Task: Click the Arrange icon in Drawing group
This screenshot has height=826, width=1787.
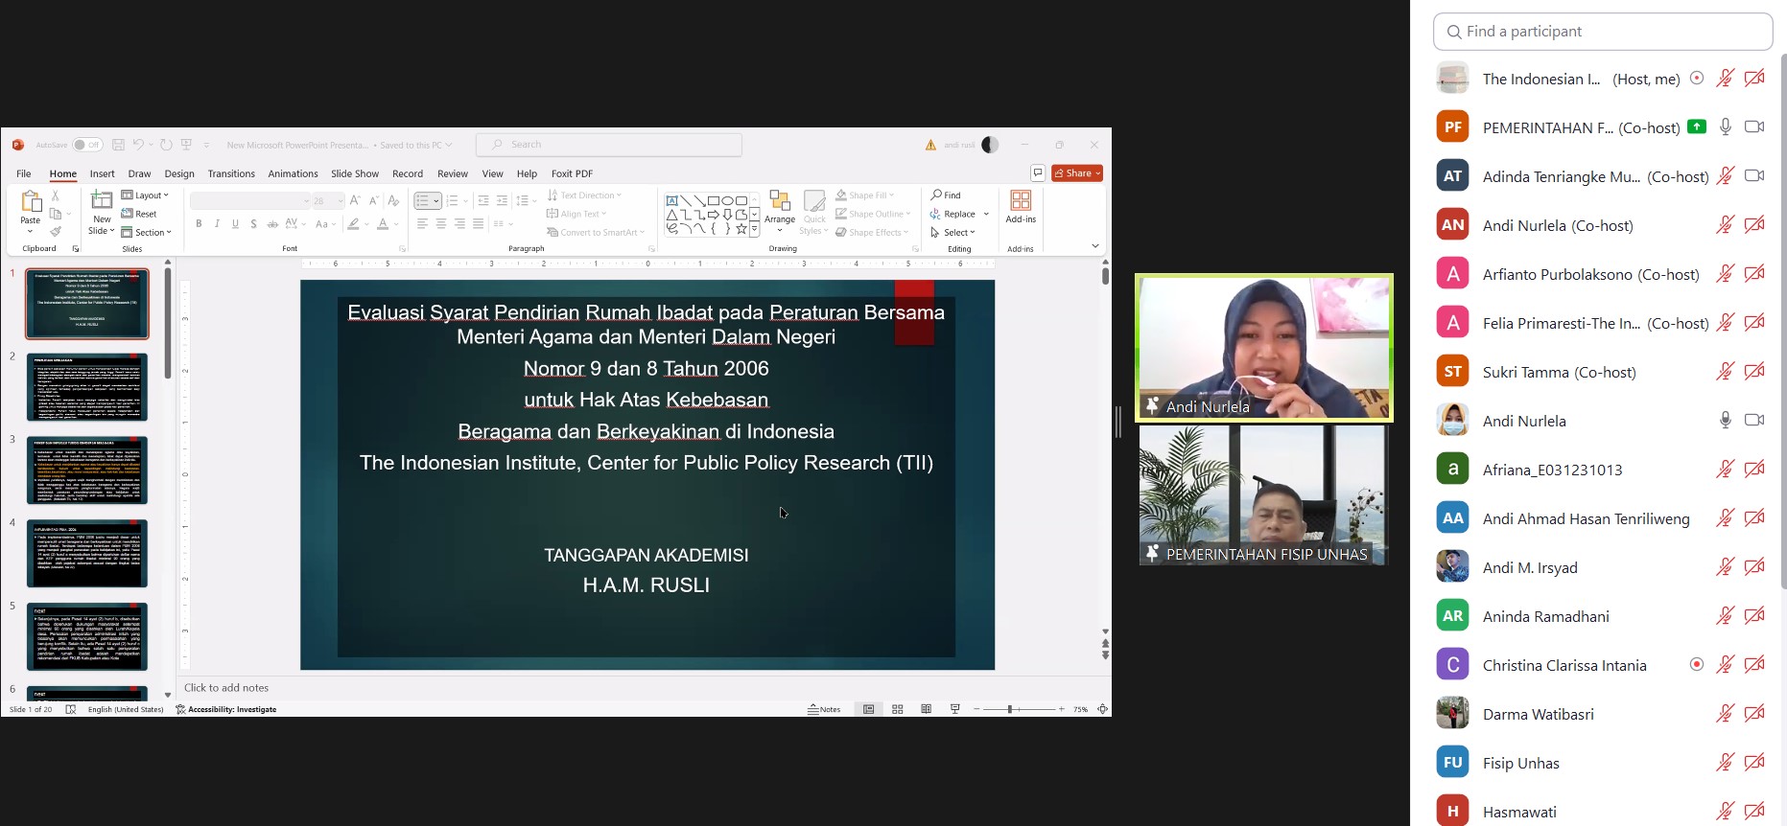Action: pos(780,203)
